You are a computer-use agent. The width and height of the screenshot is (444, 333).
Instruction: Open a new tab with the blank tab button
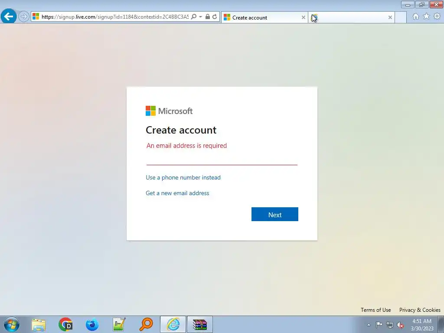click(x=401, y=17)
